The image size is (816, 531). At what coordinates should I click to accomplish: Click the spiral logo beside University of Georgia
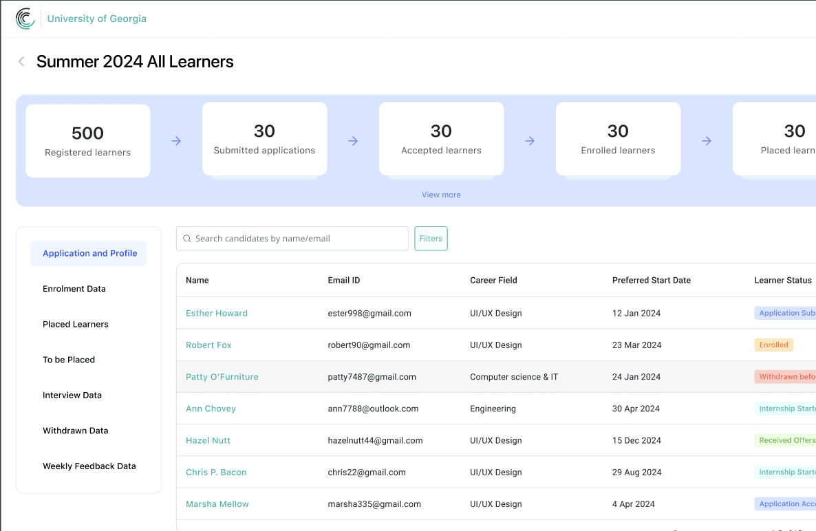[x=25, y=19]
